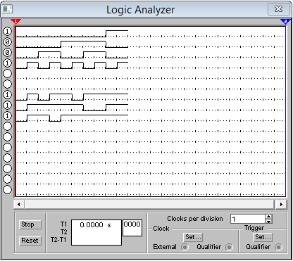This screenshot has height=261, width=293.
Task: Click the empty channel 11 input terminal
Action: click(7, 136)
